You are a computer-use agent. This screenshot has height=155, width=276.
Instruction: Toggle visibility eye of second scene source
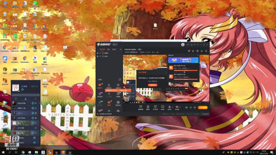tap(98, 56)
